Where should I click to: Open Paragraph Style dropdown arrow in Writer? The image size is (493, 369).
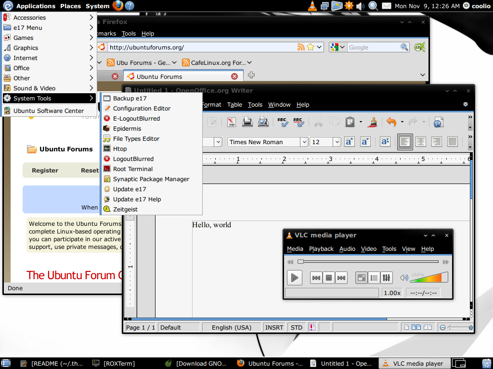218,142
